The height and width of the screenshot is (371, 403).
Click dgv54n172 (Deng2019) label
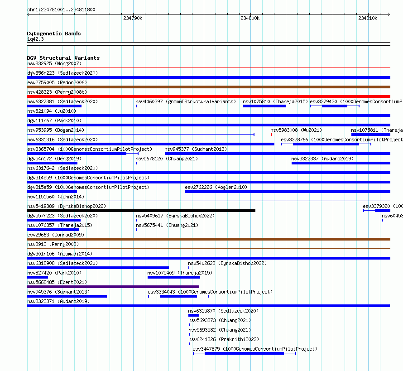pos(54,159)
